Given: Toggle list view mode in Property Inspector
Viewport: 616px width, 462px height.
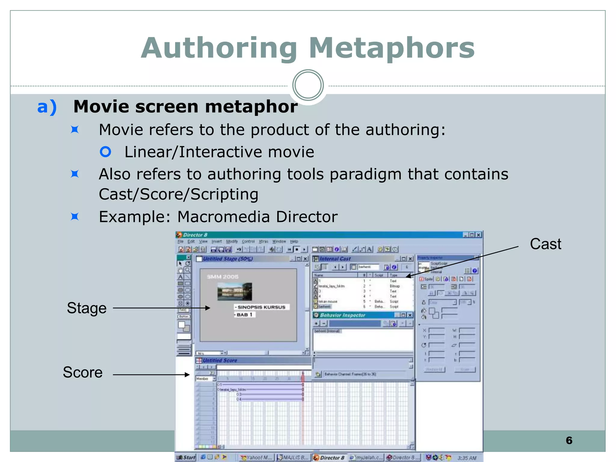Looking at the screenshot, I should (467, 271).
